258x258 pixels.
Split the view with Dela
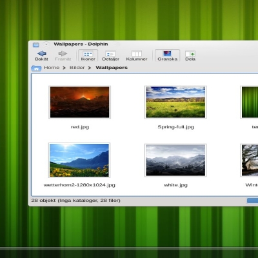[x=190, y=55]
